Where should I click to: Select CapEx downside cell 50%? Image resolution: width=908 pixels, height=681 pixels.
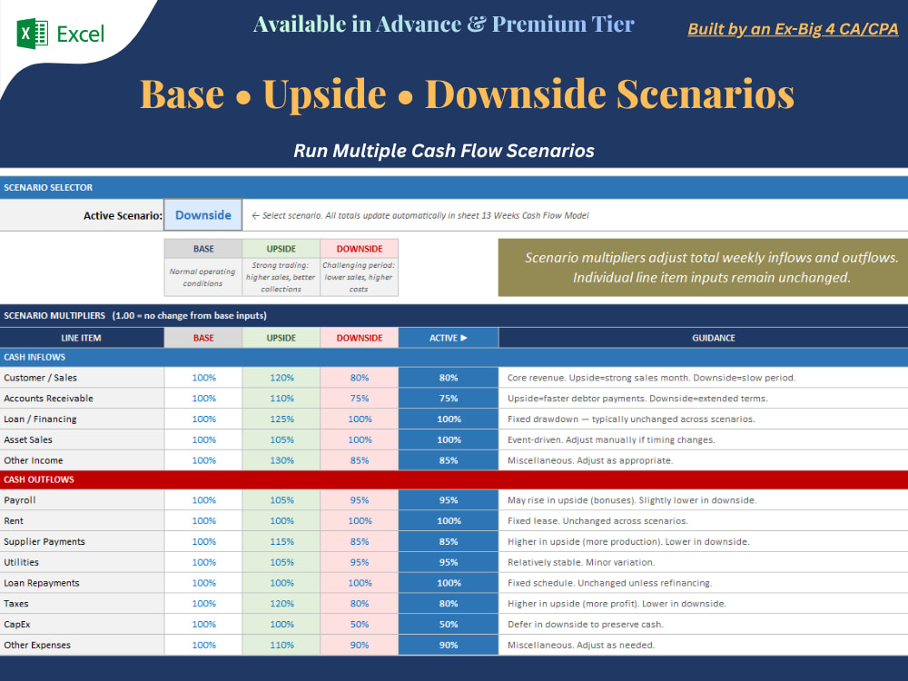tap(359, 625)
